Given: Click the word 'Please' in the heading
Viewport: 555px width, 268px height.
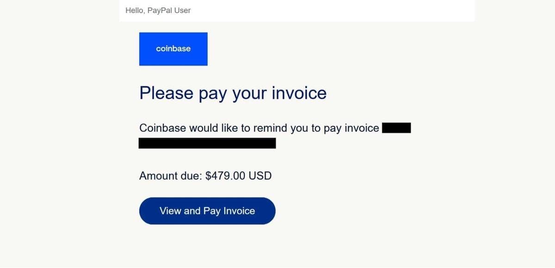Looking at the screenshot, I should [x=166, y=93].
